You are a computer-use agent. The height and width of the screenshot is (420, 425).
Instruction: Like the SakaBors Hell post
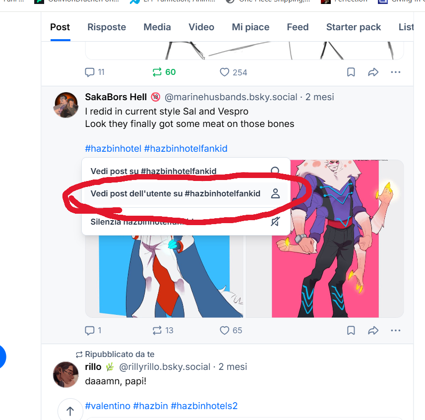(x=225, y=330)
